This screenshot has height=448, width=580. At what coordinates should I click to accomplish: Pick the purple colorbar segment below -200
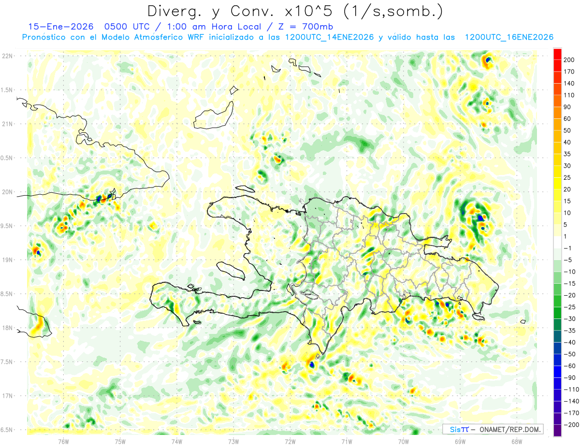(x=557, y=430)
